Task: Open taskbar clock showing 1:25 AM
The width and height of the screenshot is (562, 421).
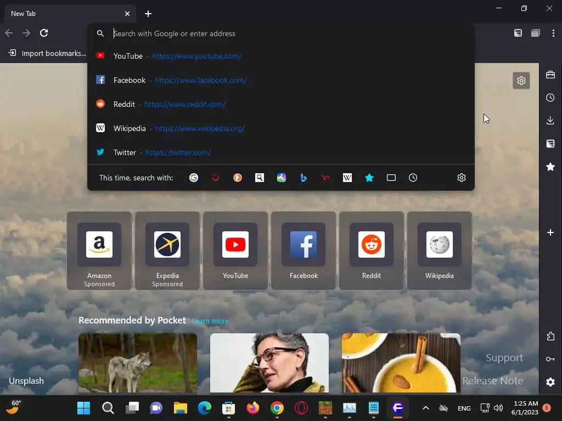Action: pyautogui.click(x=525, y=408)
